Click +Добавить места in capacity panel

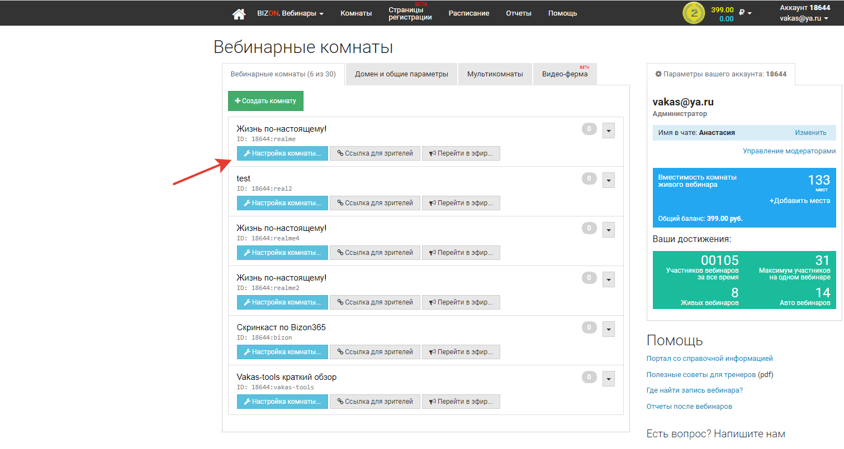[x=799, y=201]
